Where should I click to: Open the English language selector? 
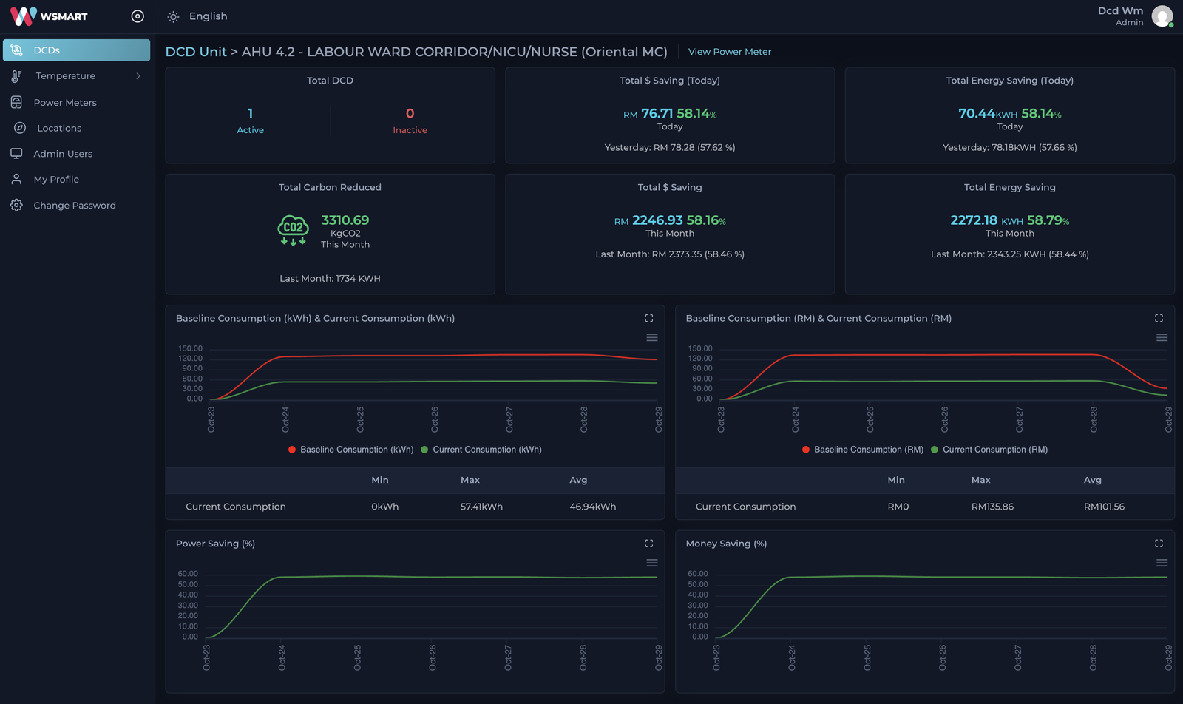tap(208, 16)
